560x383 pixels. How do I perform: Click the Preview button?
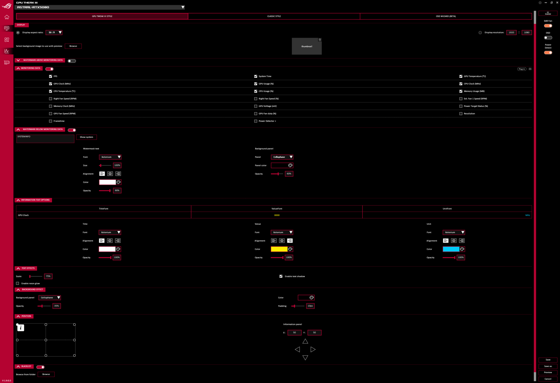point(548,372)
